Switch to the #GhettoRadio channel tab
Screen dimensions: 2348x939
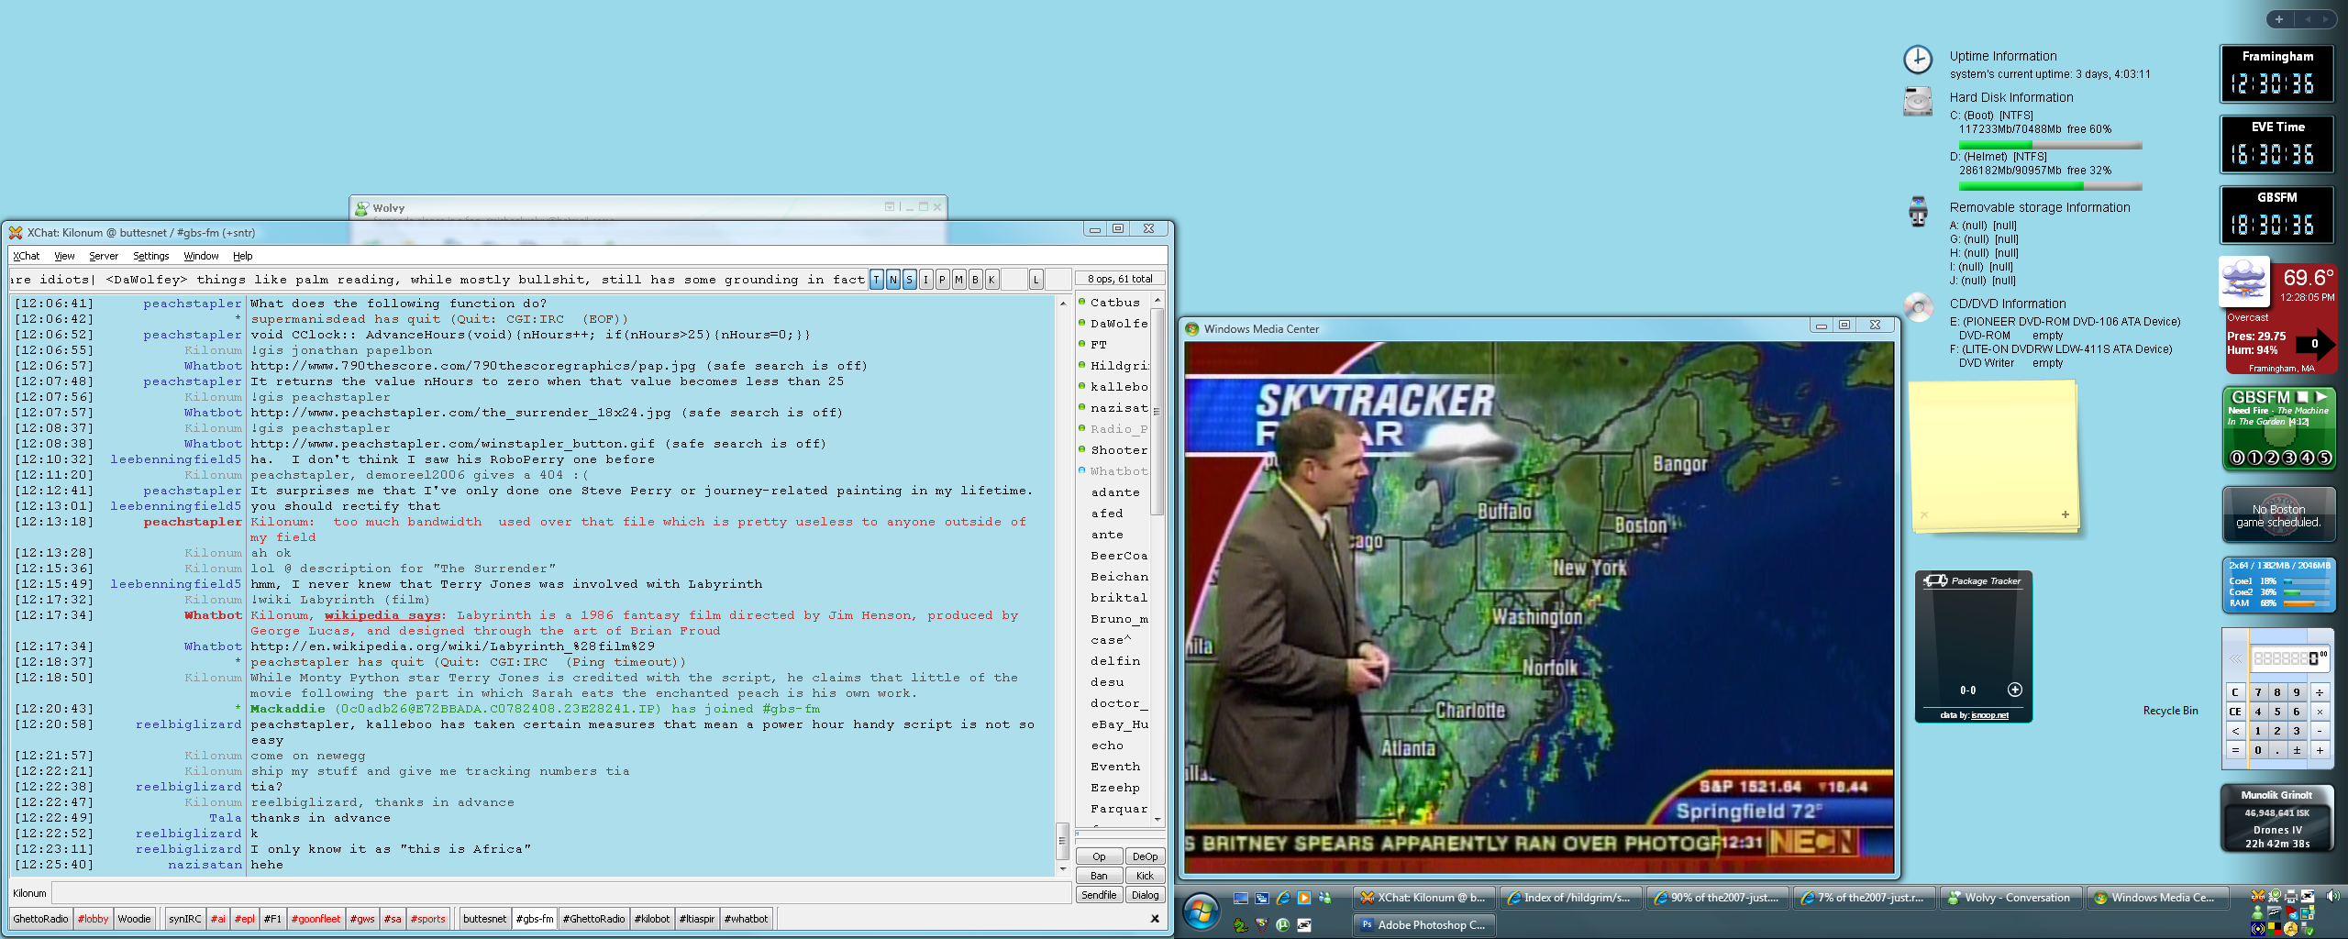[x=594, y=919]
